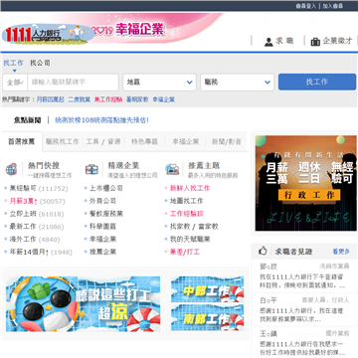Open 找家教 / 當家教 link
This screenshot has height=358, width=358.
click(194, 227)
